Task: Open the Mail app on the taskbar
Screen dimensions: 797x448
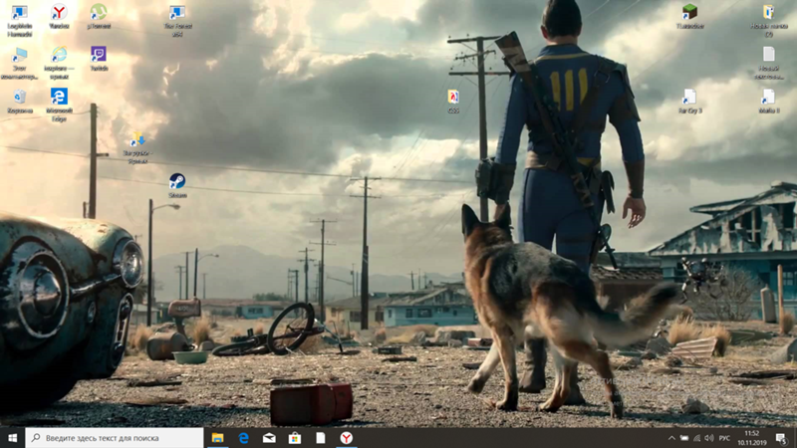Action: tap(269, 438)
